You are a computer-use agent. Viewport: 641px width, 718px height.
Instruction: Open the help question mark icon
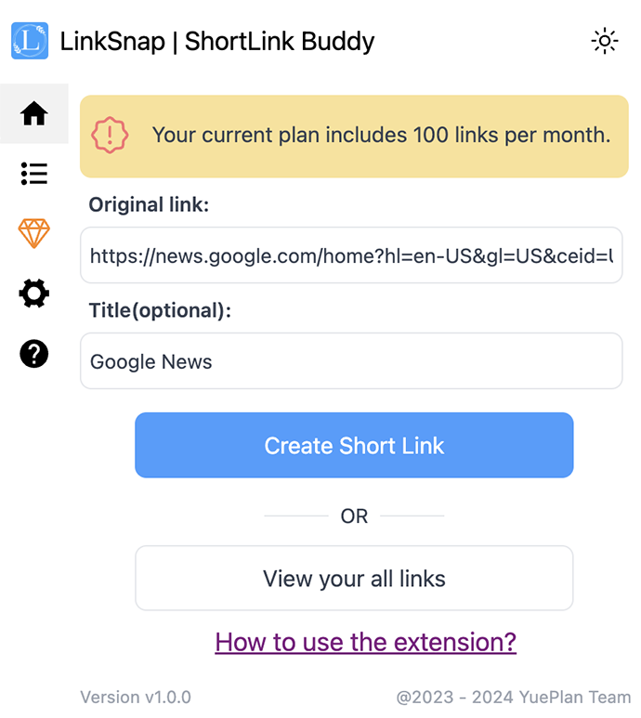pos(34,354)
